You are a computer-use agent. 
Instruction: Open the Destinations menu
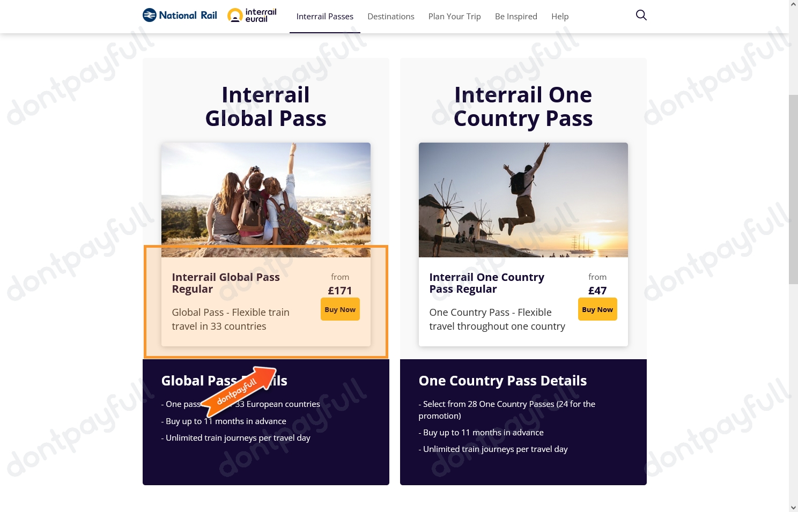[x=391, y=17]
